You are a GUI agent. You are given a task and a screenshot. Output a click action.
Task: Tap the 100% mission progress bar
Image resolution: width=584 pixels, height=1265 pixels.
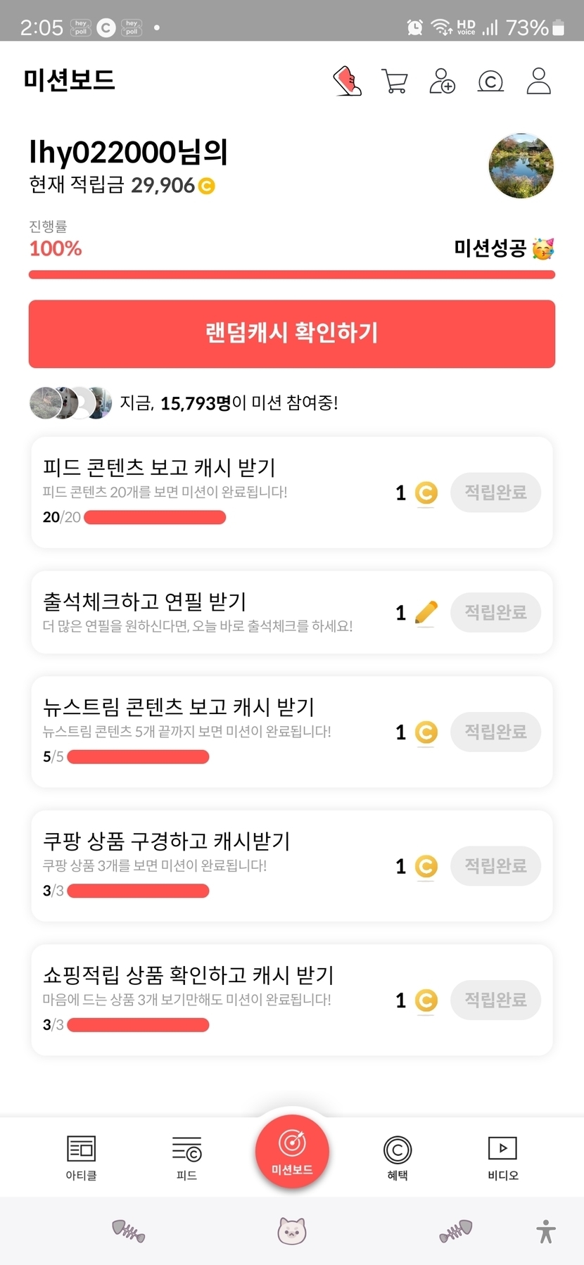pyautogui.click(x=292, y=274)
